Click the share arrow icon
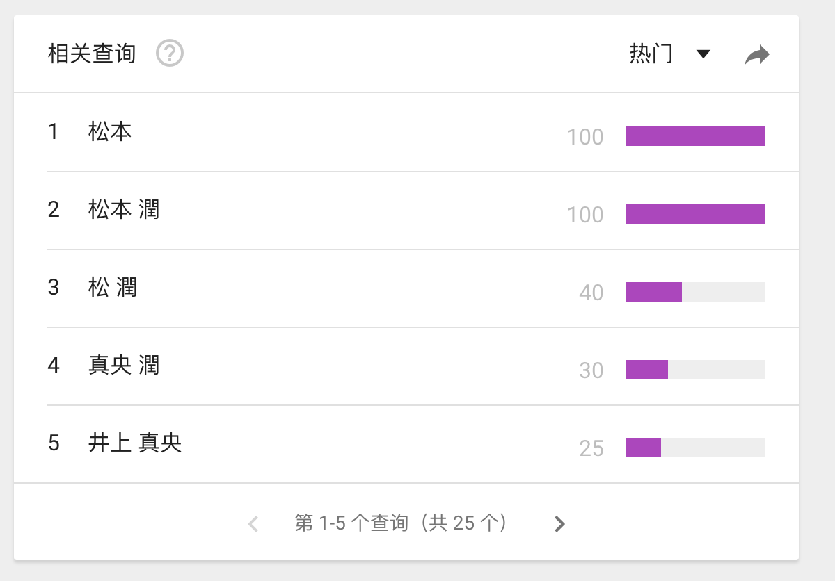The height and width of the screenshot is (581, 835). 756,54
